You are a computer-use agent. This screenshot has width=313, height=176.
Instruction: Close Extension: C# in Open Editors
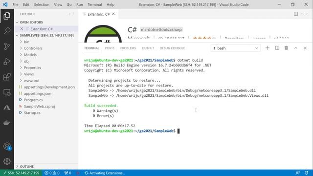coord(22,29)
